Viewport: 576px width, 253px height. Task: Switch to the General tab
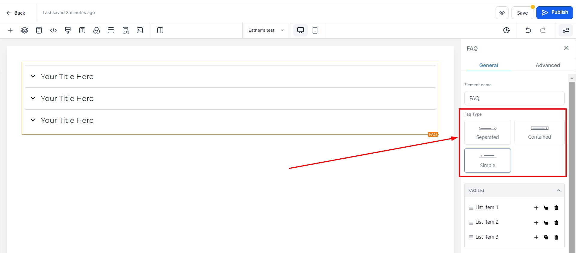click(x=488, y=65)
